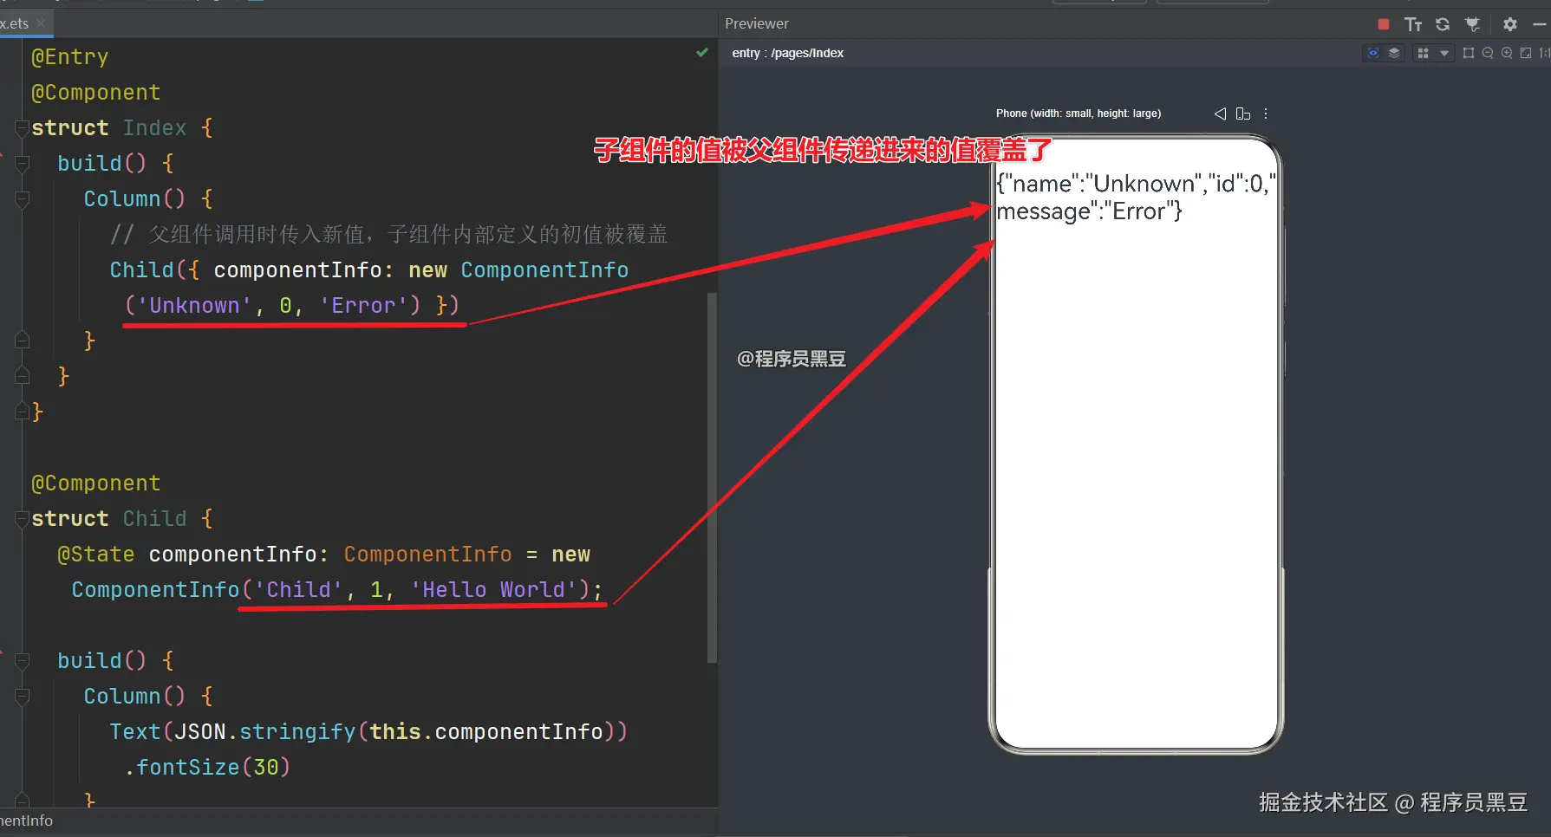Viewport: 1551px width, 837px height.
Task: Collapse the struct Child code block
Action: pos(22,519)
